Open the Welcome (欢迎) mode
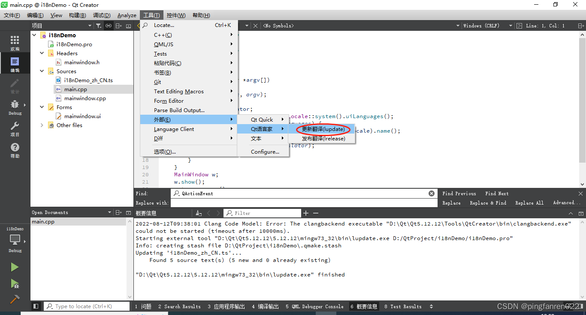Image resolution: width=586 pixels, height=315 pixels. [15, 43]
